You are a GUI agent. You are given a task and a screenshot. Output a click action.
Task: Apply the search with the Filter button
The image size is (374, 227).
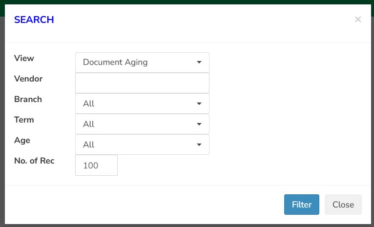pyautogui.click(x=301, y=205)
